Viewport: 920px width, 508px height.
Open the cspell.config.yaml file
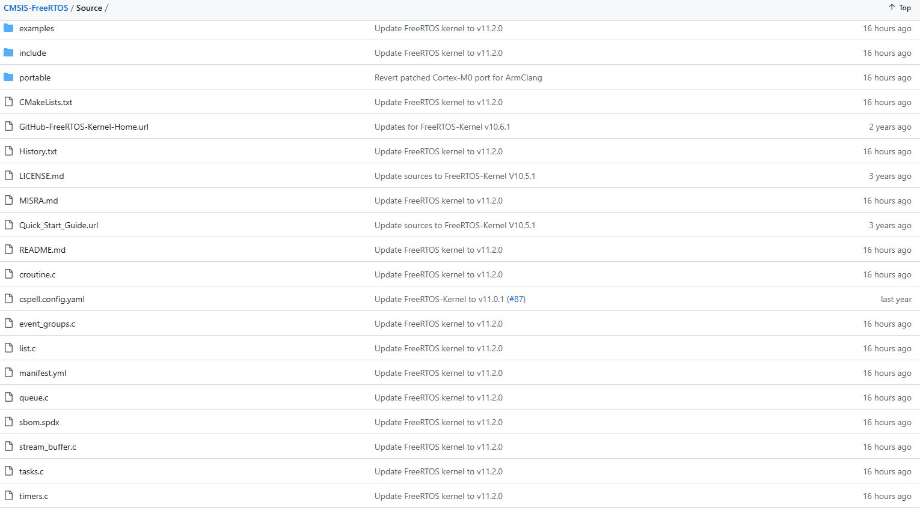click(52, 299)
